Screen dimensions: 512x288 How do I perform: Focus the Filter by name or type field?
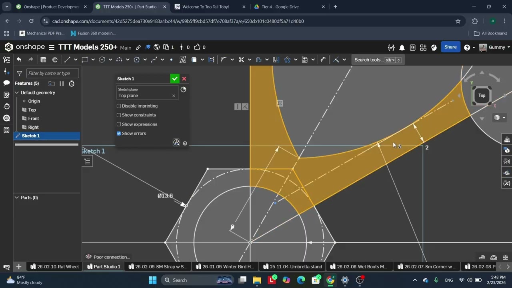[x=52, y=73]
